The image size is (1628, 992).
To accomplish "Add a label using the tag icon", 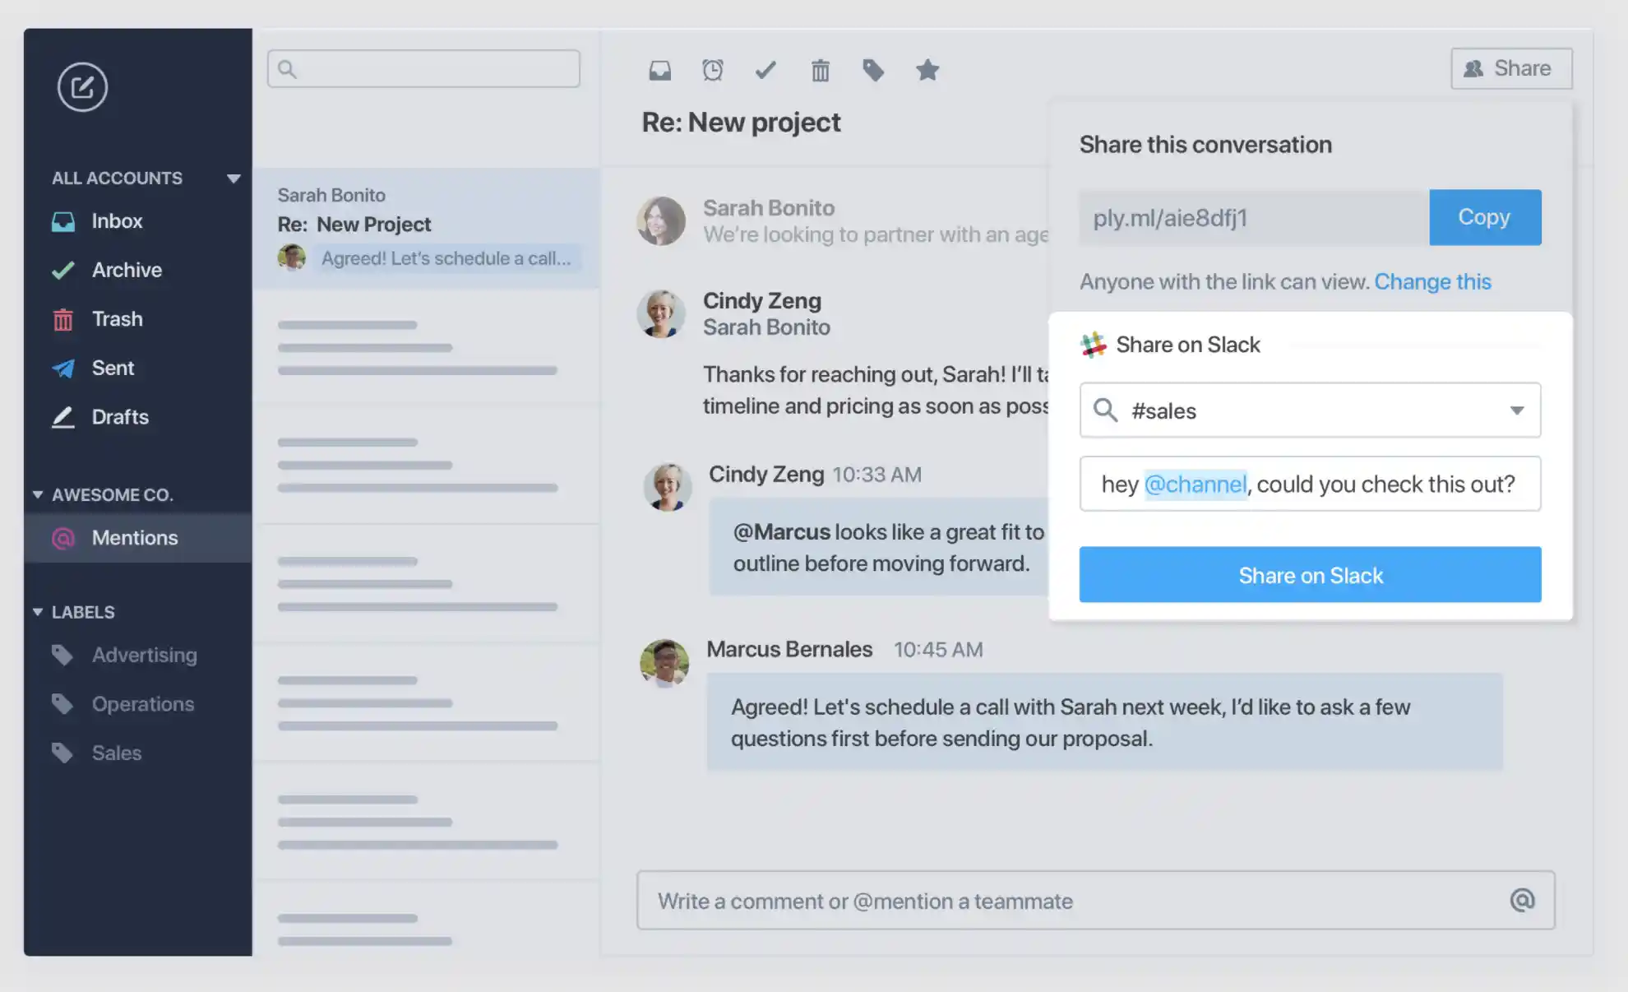I will click(873, 70).
